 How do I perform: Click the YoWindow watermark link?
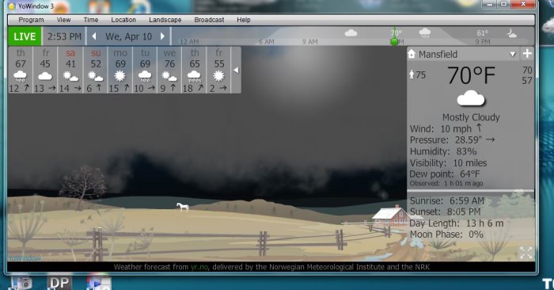pyautogui.click(x=24, y=258)
